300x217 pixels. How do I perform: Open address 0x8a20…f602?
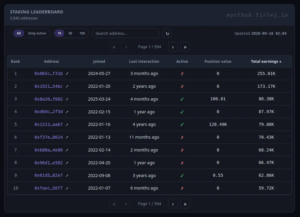coord(49,99)
